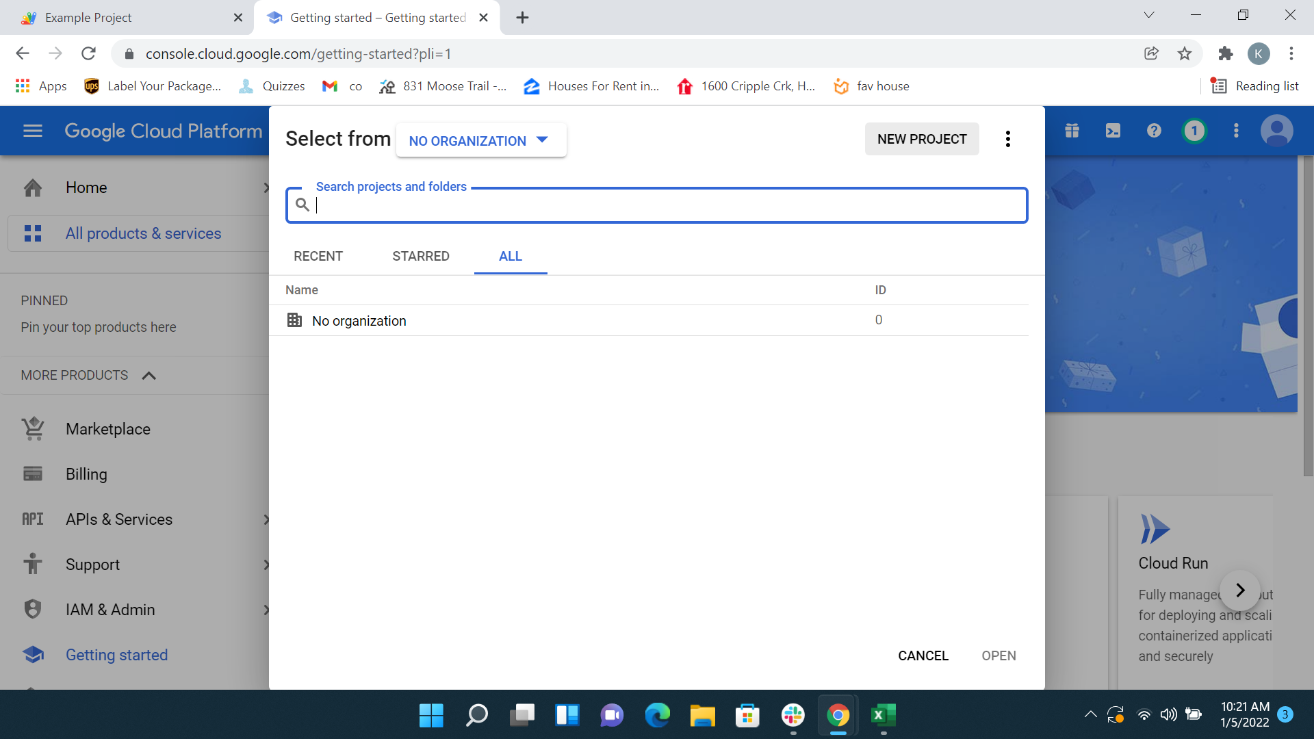This screenshot has height=739, width=1314.
Task: Open Apps shortcut in bookmarks bar
Action: click(41, 86)
